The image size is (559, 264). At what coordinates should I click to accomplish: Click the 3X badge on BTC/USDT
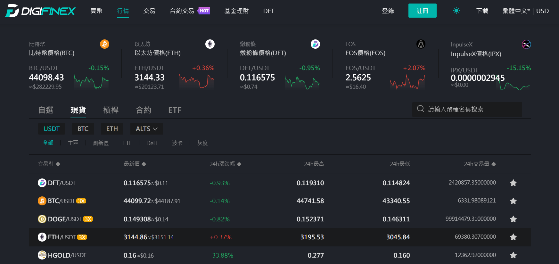tap(81, 201)
